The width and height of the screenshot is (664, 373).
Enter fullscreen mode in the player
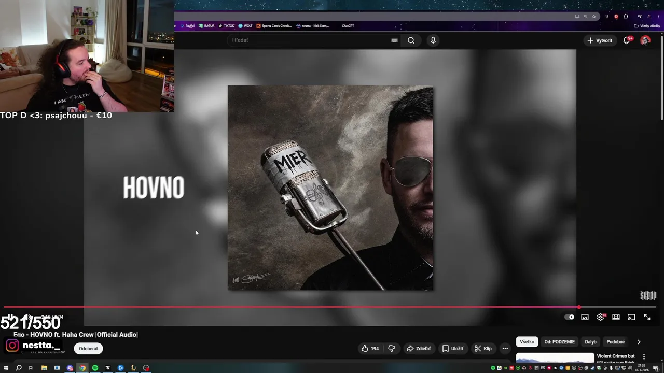[647, 317]
